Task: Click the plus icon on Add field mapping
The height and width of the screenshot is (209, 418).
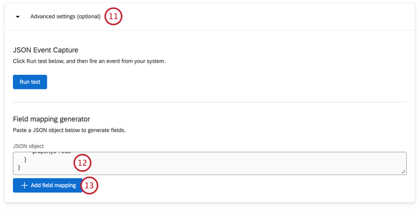Action: tap(24, 185)
